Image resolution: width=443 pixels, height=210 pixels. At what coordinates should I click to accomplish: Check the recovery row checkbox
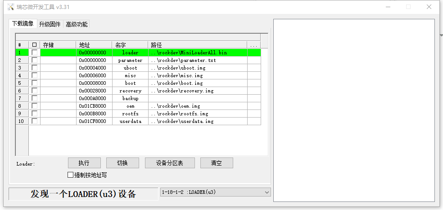click(x=35, y=91)
